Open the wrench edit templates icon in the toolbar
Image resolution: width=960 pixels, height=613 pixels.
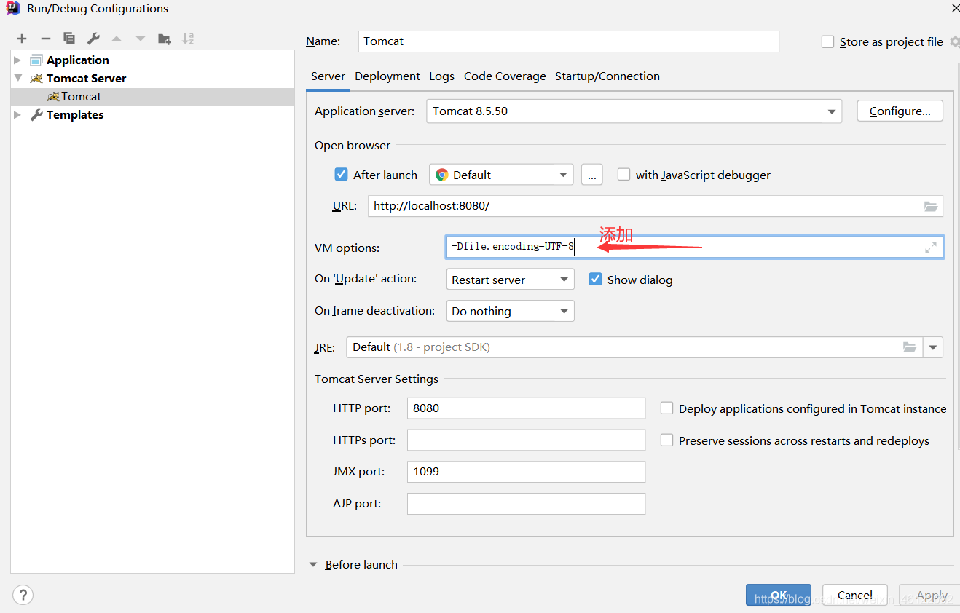(x=93, y=39)
